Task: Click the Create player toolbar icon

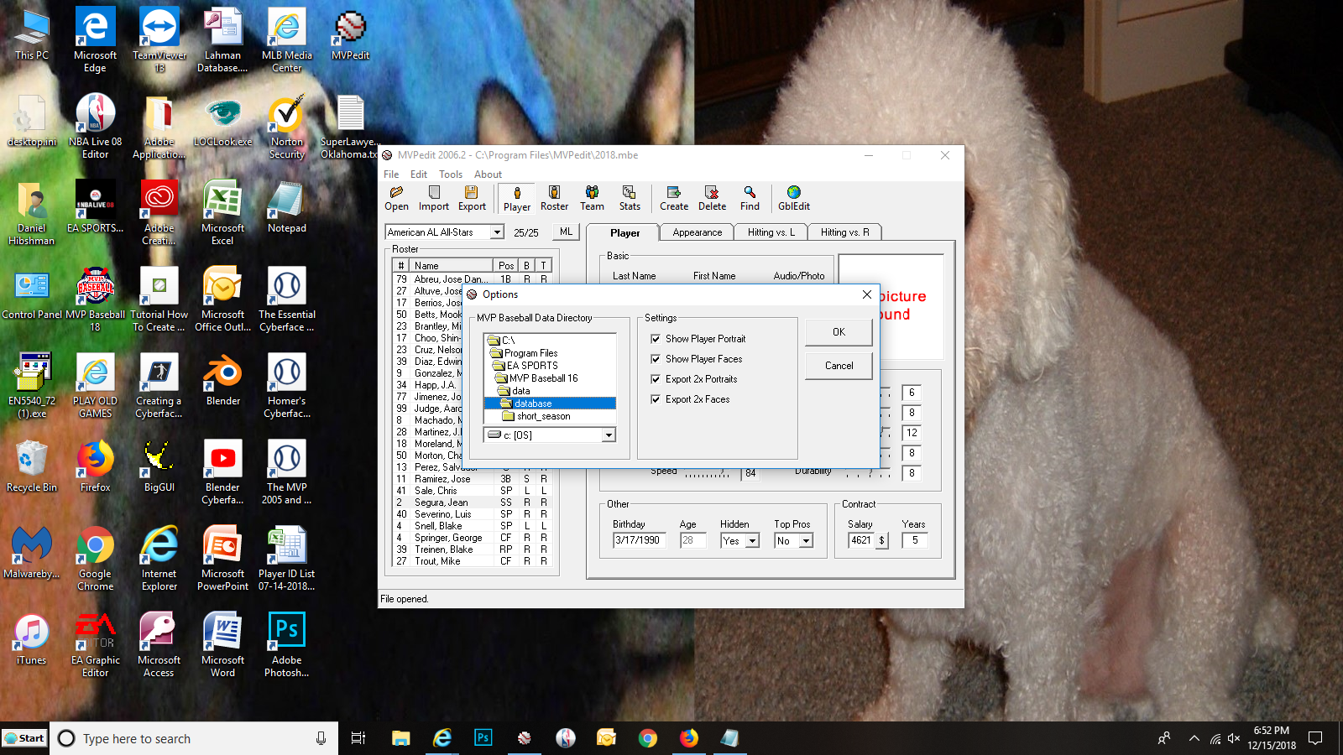Action: (x=674, y=198)
